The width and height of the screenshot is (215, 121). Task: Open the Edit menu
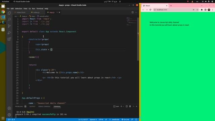pos(12,8)
